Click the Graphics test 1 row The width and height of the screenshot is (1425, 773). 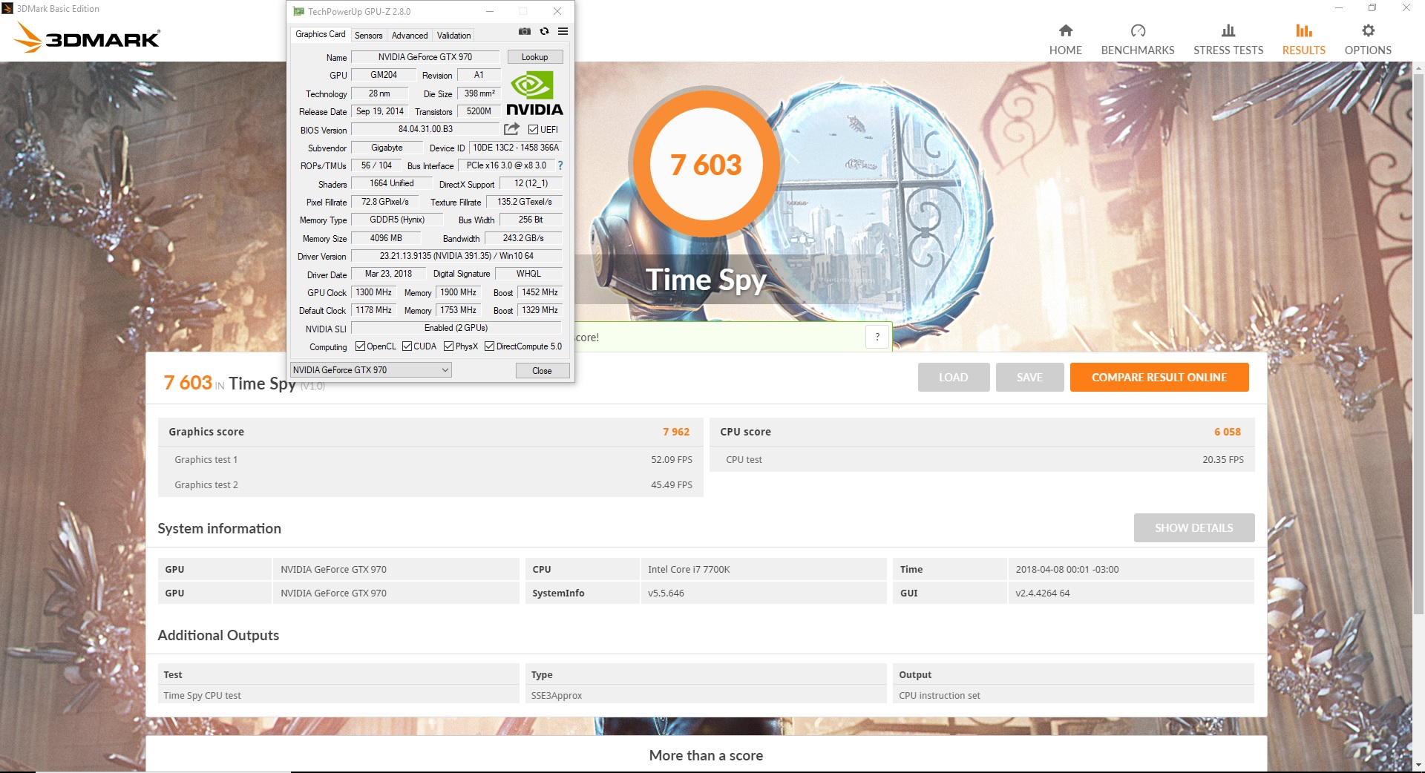(430, 459)
